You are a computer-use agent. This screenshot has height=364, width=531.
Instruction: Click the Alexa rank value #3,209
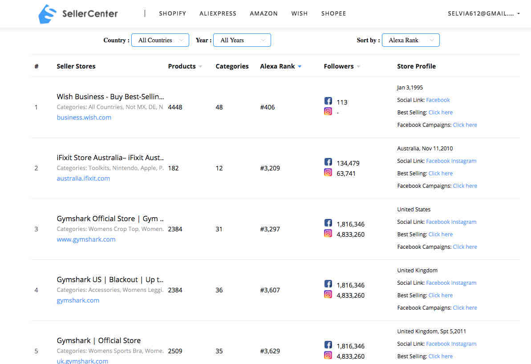(270, 168)
